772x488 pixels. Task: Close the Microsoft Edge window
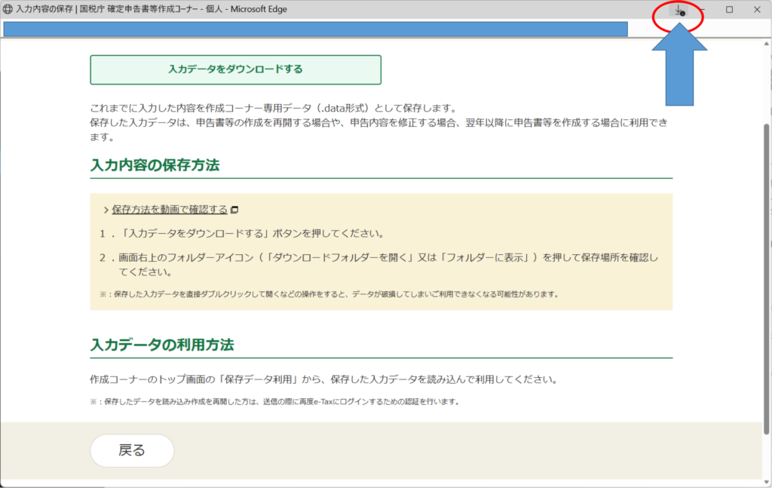pos(757,10)
